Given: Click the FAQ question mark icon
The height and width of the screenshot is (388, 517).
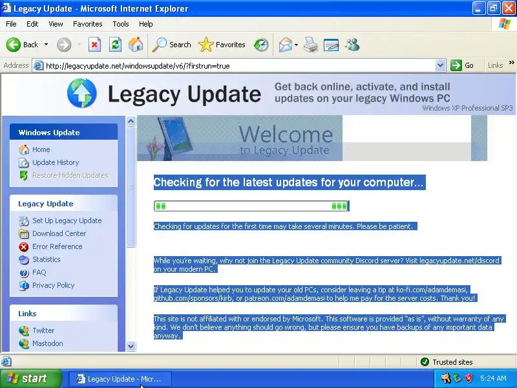Looking at the screenshot, I should [24, 273].
